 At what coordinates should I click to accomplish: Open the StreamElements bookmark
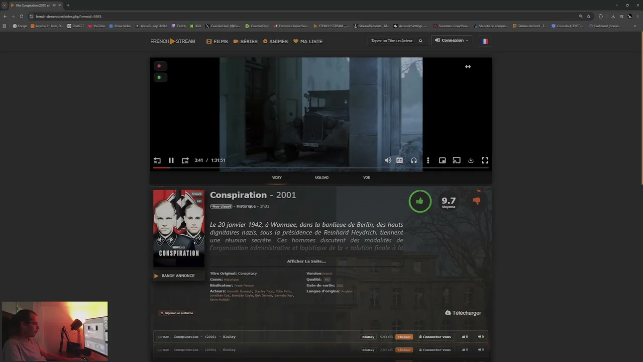(x=372, y=26)
